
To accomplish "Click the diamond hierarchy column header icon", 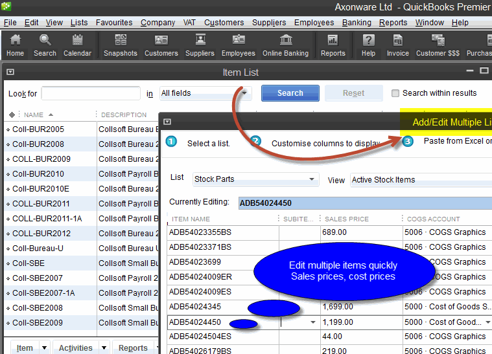I will (12, 115).
